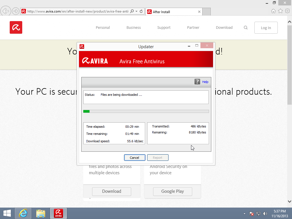Viewport: 292px width, 219px height.
Task: Open the website search magnifier icon
Action: [246, 28]
